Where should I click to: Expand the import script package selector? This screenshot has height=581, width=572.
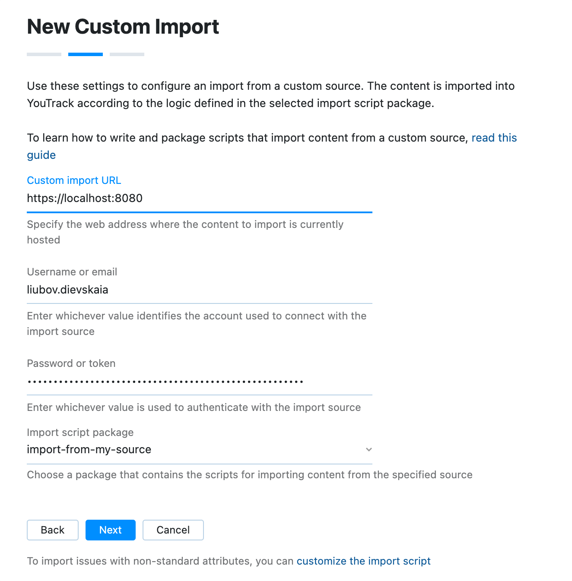[x=199, y=449]
